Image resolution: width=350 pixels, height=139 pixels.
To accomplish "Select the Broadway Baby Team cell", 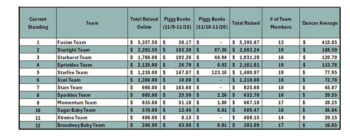I will click(92, 125).
